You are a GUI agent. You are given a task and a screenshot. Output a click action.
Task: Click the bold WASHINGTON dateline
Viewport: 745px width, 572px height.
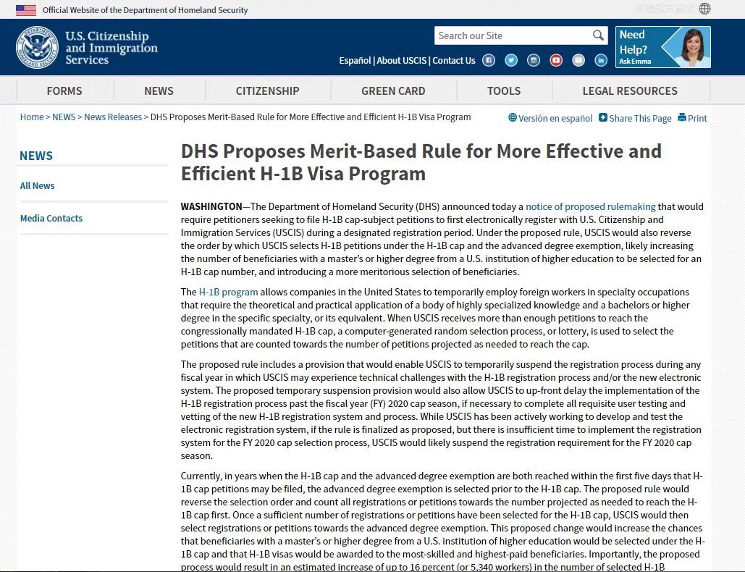211,206
